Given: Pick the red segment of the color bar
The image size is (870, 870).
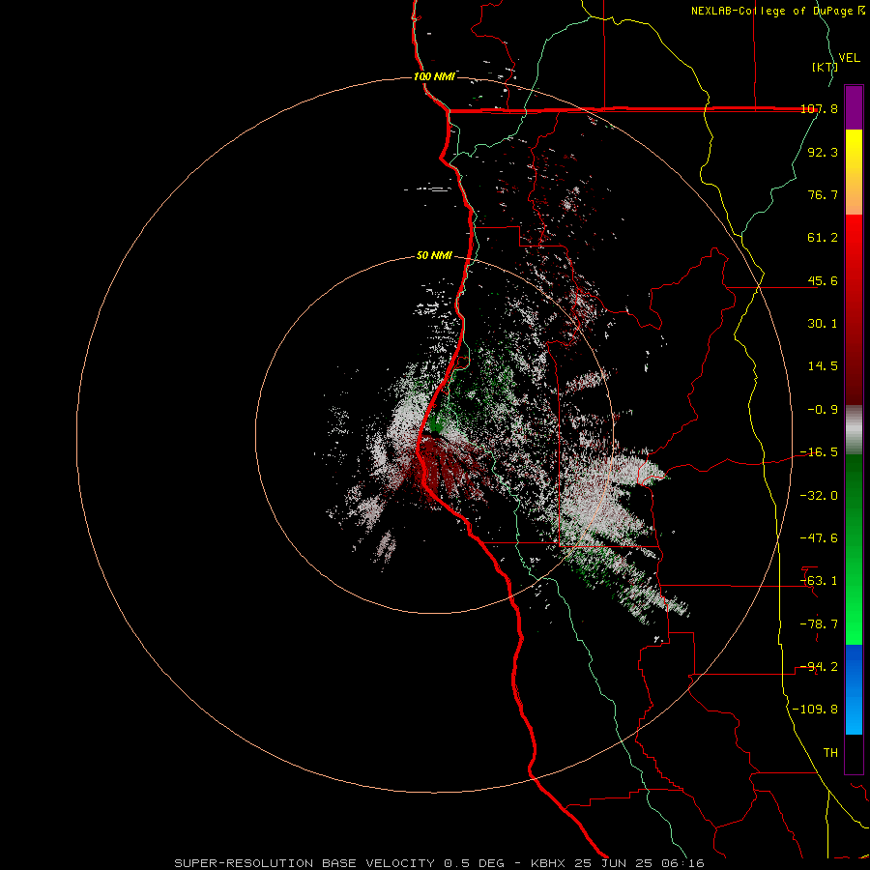Looking at the screenshot, I should point(854,309).
